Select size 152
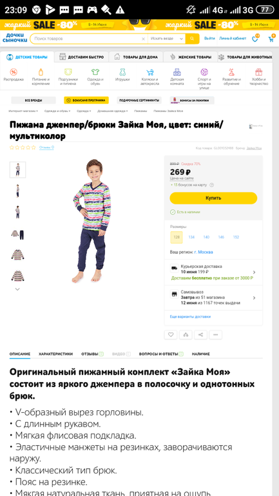The image size is (279, 496). (x=236, y=237)
